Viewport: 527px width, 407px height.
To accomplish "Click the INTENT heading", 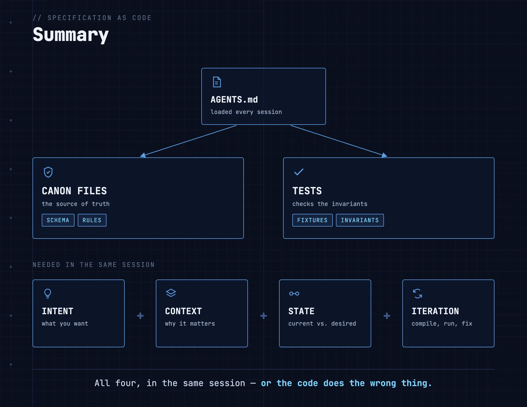I will tap(58, 311).
